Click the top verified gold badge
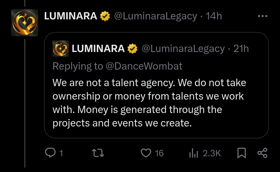 (x=105, y=17)
